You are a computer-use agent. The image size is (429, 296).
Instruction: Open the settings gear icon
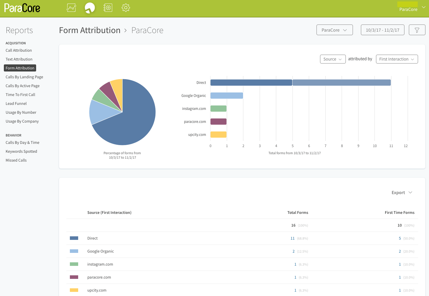pos(126,8)
